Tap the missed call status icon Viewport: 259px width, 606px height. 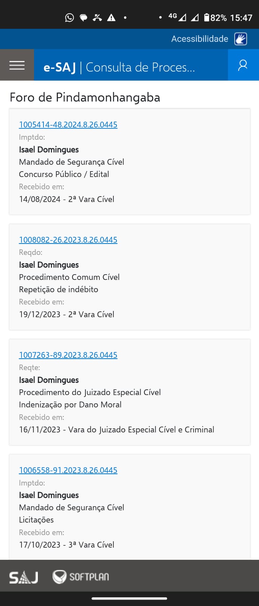(x=98, y=17)
